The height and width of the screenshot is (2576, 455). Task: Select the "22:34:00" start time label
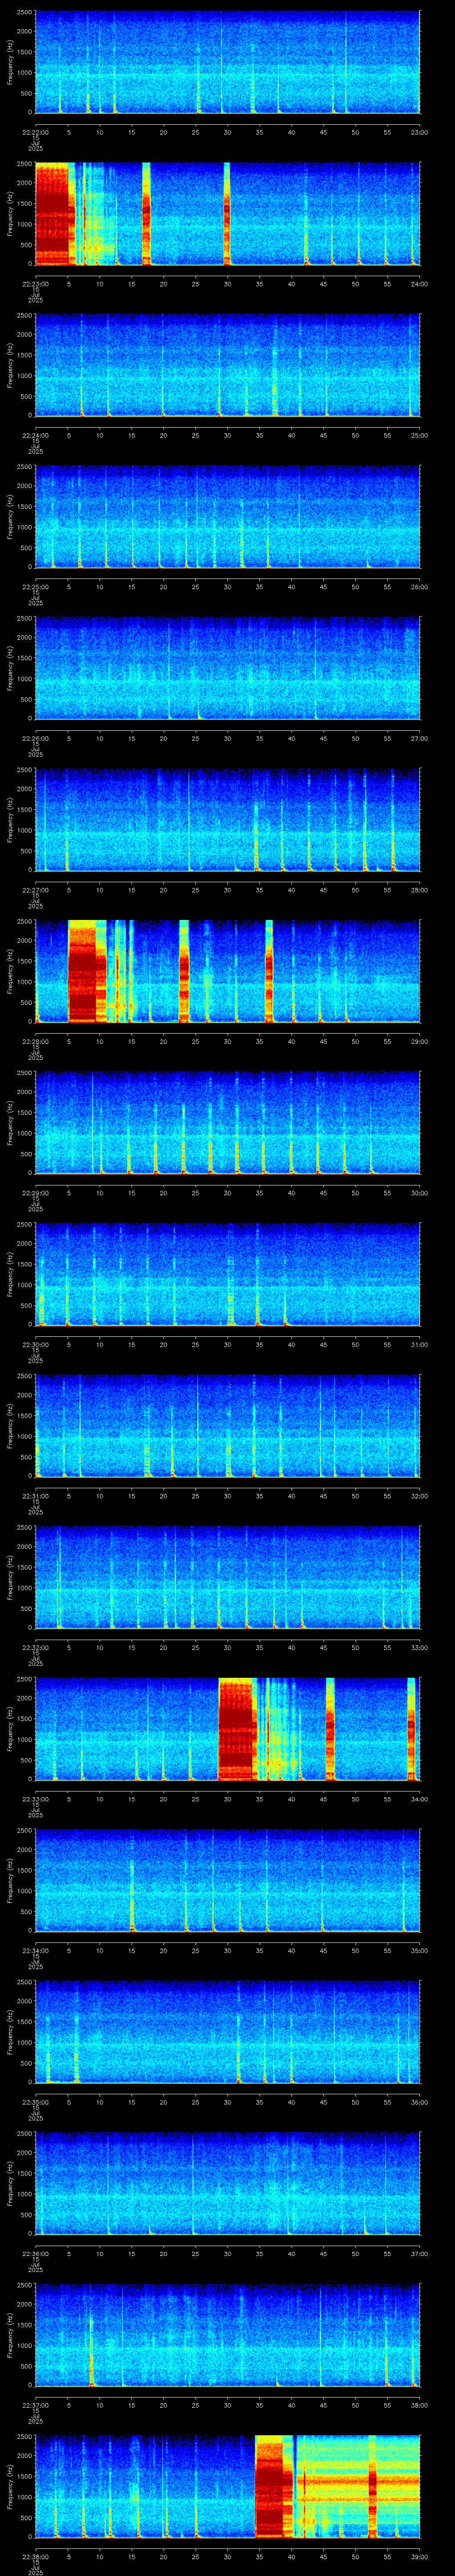[35, 1950]
